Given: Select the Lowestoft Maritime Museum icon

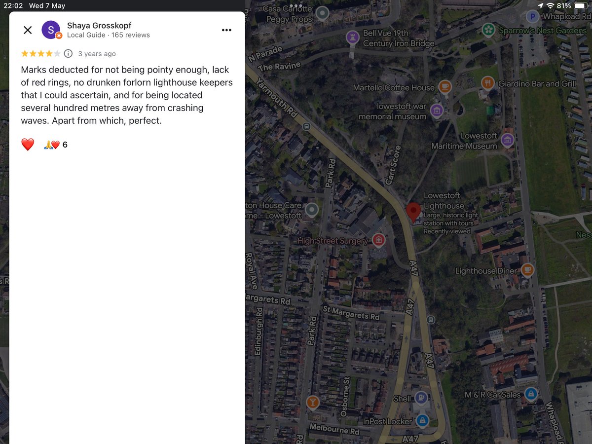Looking at the screenshot, I should [x=507, y=141].
